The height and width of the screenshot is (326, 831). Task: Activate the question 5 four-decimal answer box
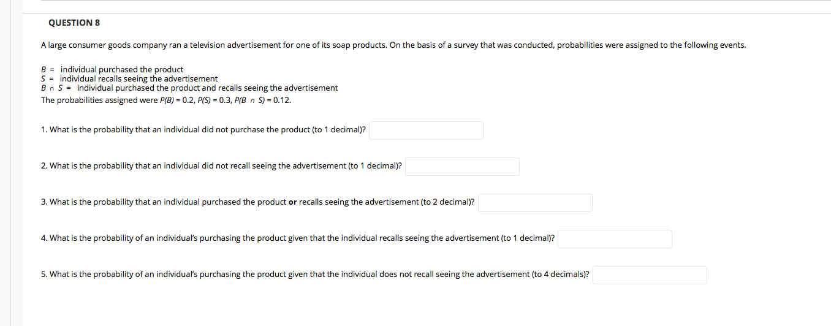[x=650, y=275]
